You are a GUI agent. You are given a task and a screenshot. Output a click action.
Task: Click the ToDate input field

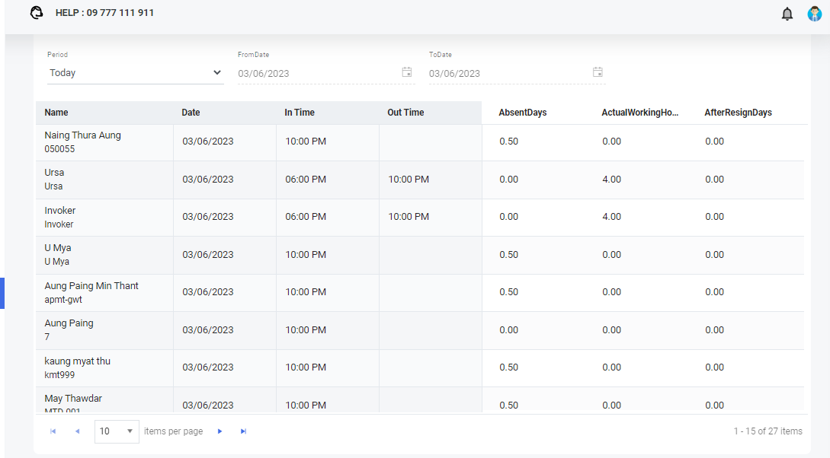pos(508,74)
